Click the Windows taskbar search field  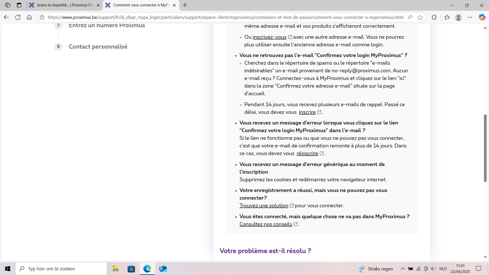click(61, 269)
